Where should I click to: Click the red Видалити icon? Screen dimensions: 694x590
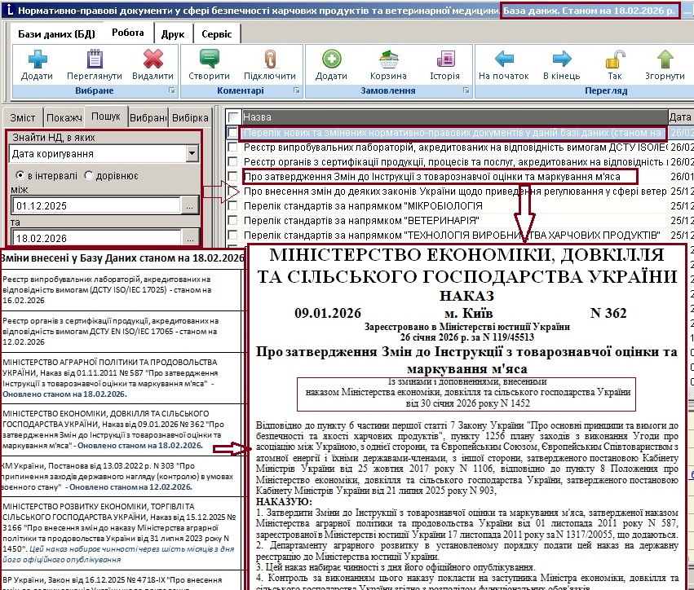point(153,61)
